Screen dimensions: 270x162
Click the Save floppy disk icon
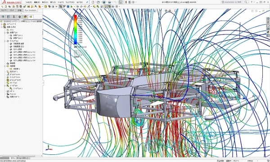click(104, 2)
